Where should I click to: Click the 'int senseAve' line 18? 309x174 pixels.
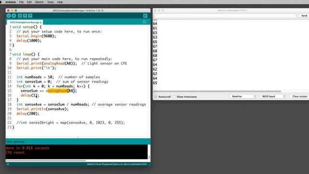(81, 104)
